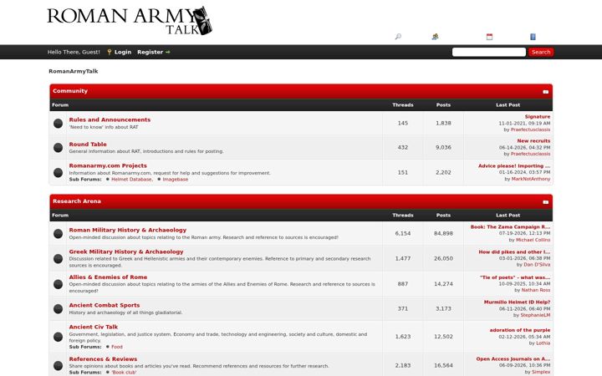The width and height of the screenshot is (602, 376).
Task: Open Greek Military History & Archaeology forum
Action: [126, 252]
